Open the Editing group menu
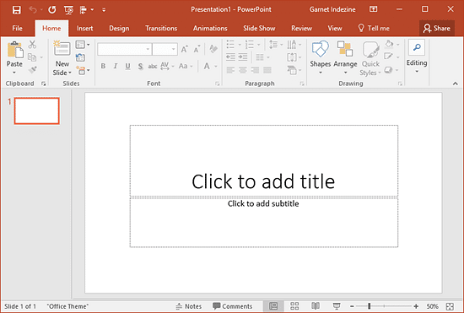Viewport: 464px width, 313px height. click(417, 57)
